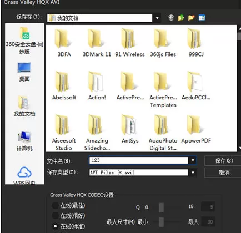The width and height of the screenshot is (241, 233).
Task: Adjust the Q quality slider handle
Action: pyautogui.click(x=161, y=207)
